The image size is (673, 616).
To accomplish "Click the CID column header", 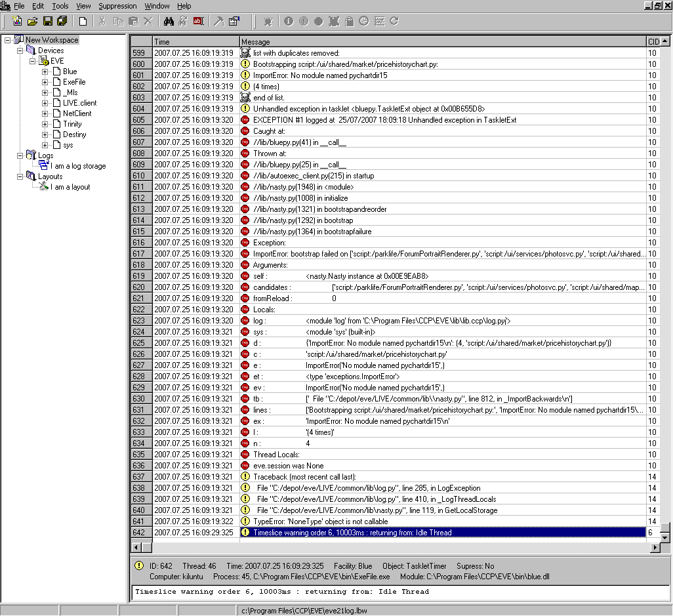I will (653, 41).
